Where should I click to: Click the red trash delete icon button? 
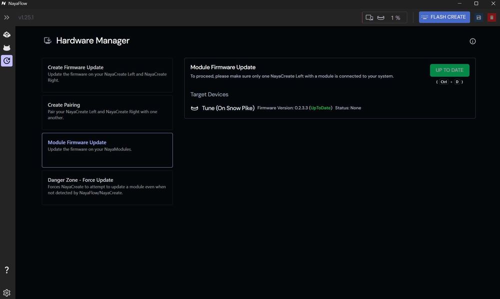coord(491,17)
